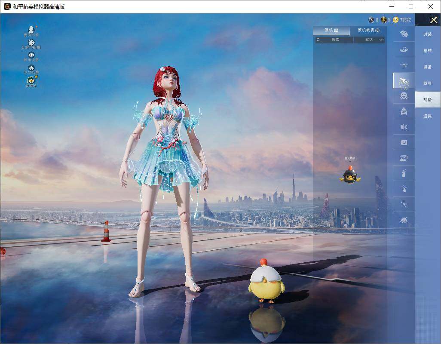This screenshot has height=344, width=441.
Task: Select the smiley emote category icon
Action: (x=404, y=96)
